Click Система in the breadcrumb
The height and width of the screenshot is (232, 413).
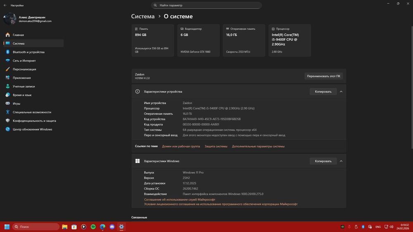[x=143, y=16]
